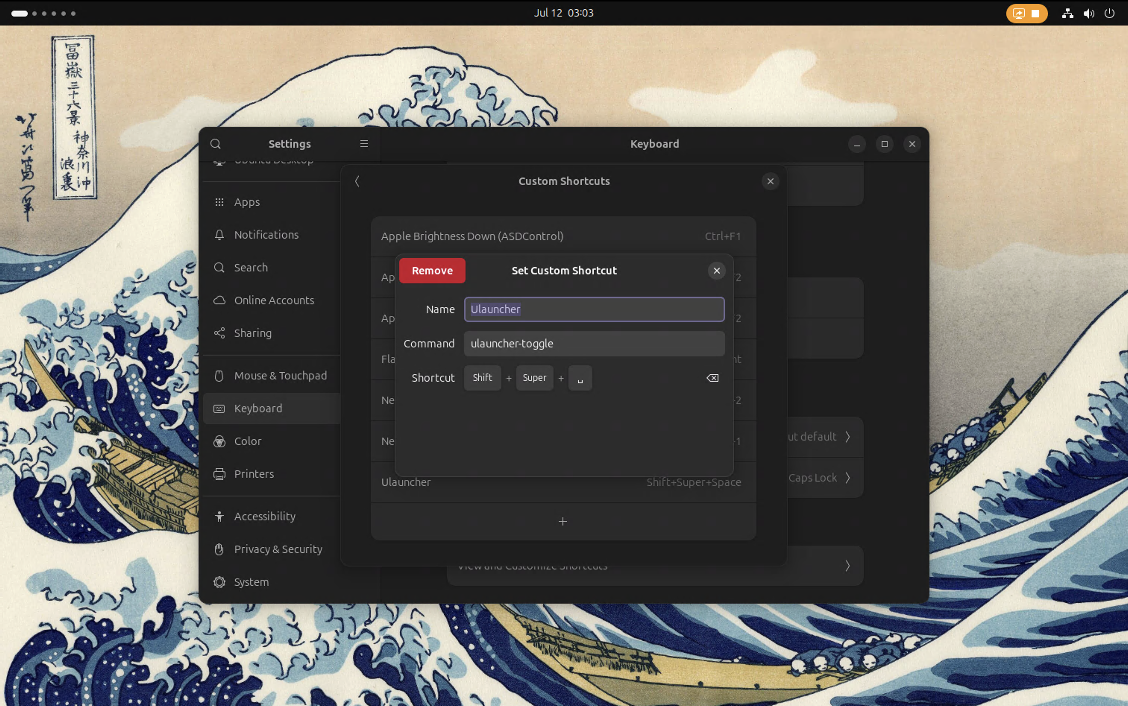Select Apple Brightness Down (ASDControl) shortcut row

(x=563, y=236)
